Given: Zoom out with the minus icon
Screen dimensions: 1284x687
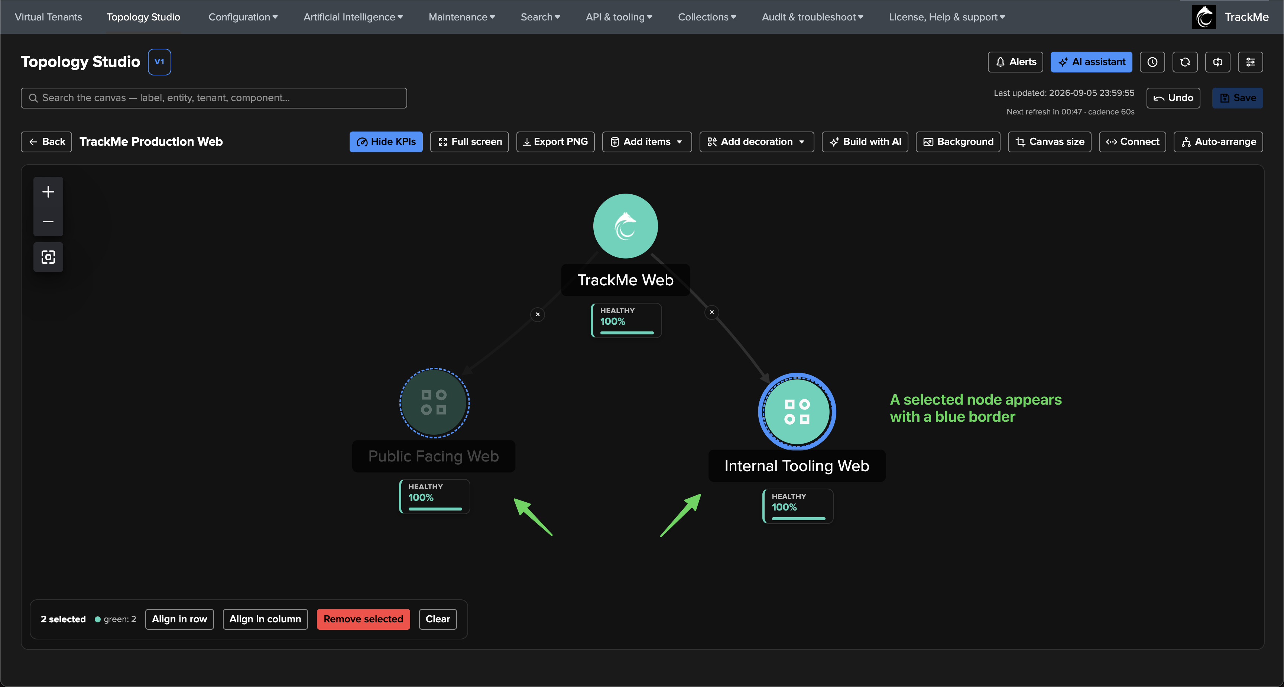Looking at the screenshot, I should [48, 221].
